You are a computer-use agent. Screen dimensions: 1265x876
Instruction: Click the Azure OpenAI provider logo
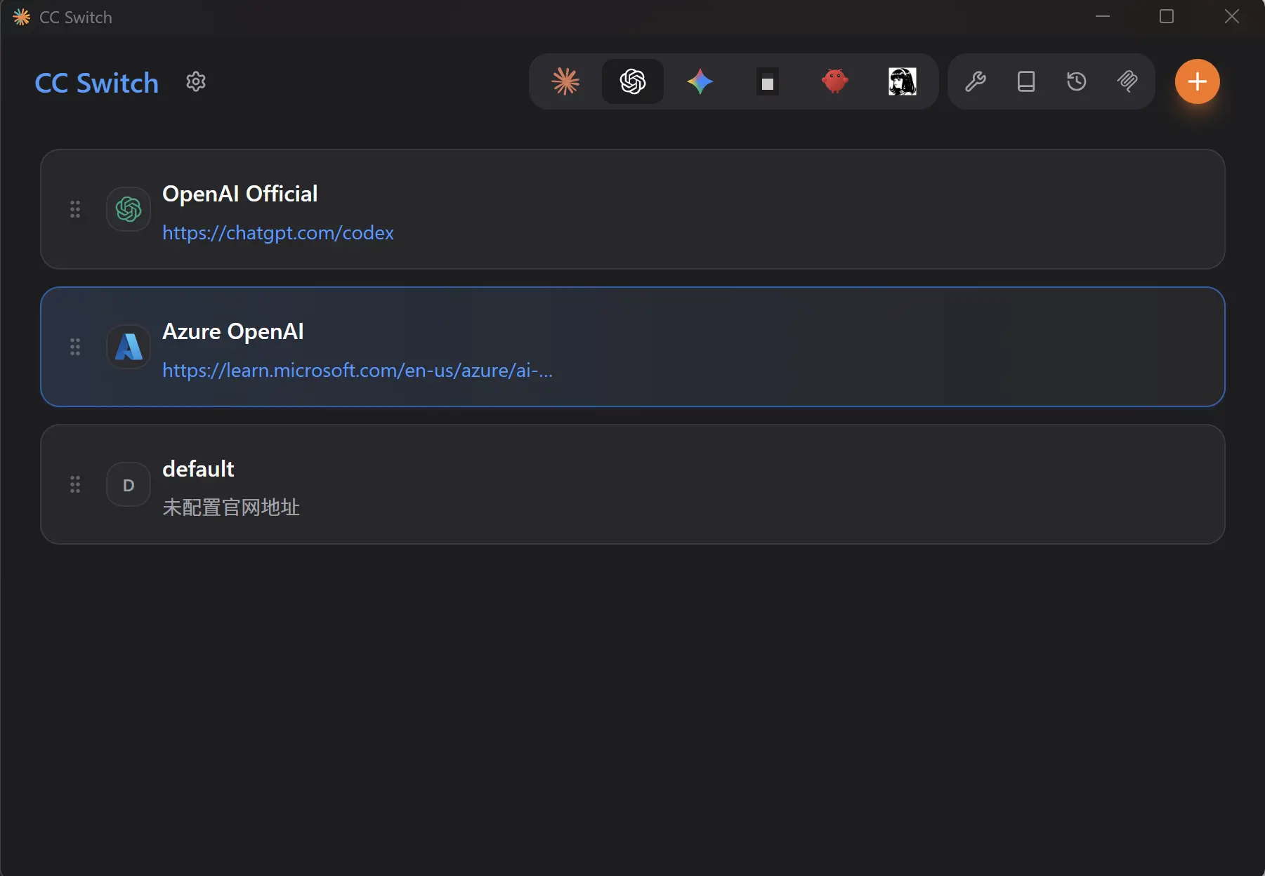[x=129, y=347]
